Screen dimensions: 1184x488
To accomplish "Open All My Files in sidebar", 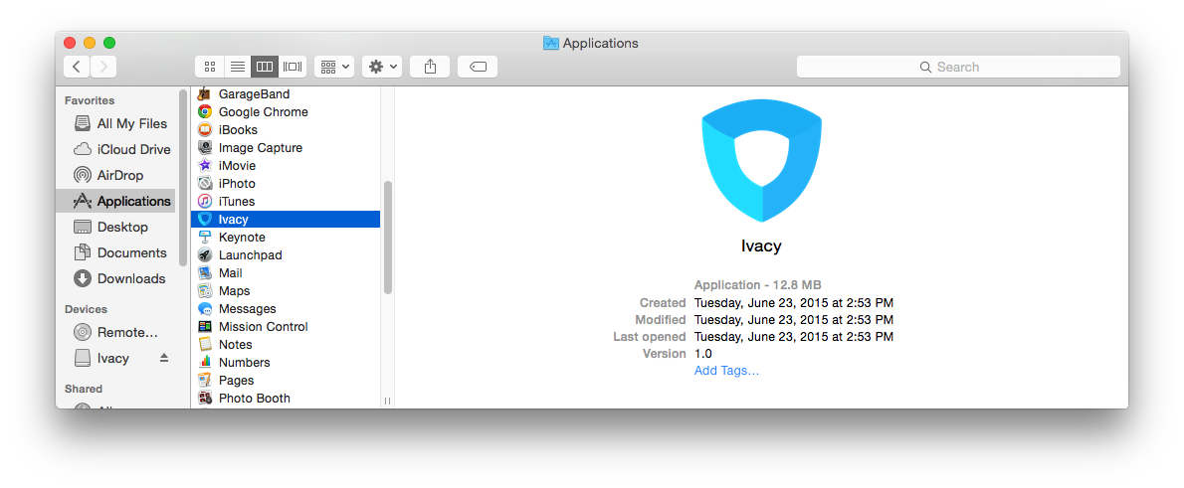I will tap(120, 123).
